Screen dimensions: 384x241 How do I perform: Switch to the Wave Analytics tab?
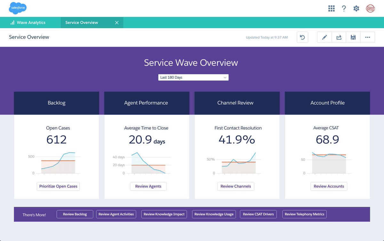(x=30, y=23)
